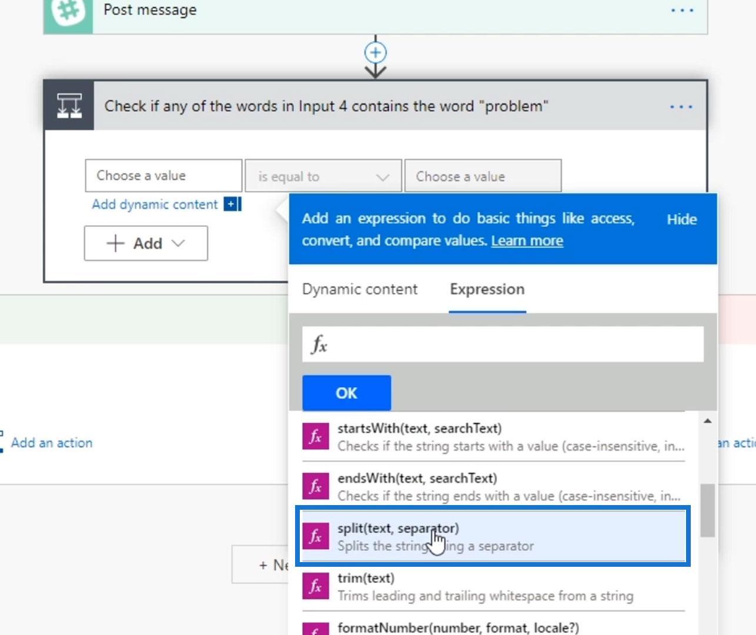Open the 'is equal to' operator dropdown
The image size is (756, 635).
[323, 176]
